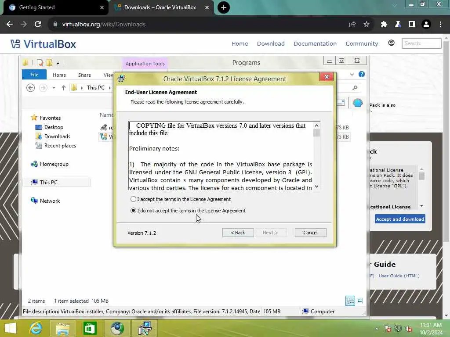Open browser extensions puzzle icon
The height and width of the screenshot is (337, 450).
(x=384, y=25)
